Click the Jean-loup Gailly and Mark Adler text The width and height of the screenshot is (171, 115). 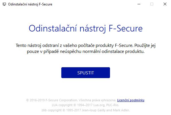pyautogui.click(x=106, y=110)
